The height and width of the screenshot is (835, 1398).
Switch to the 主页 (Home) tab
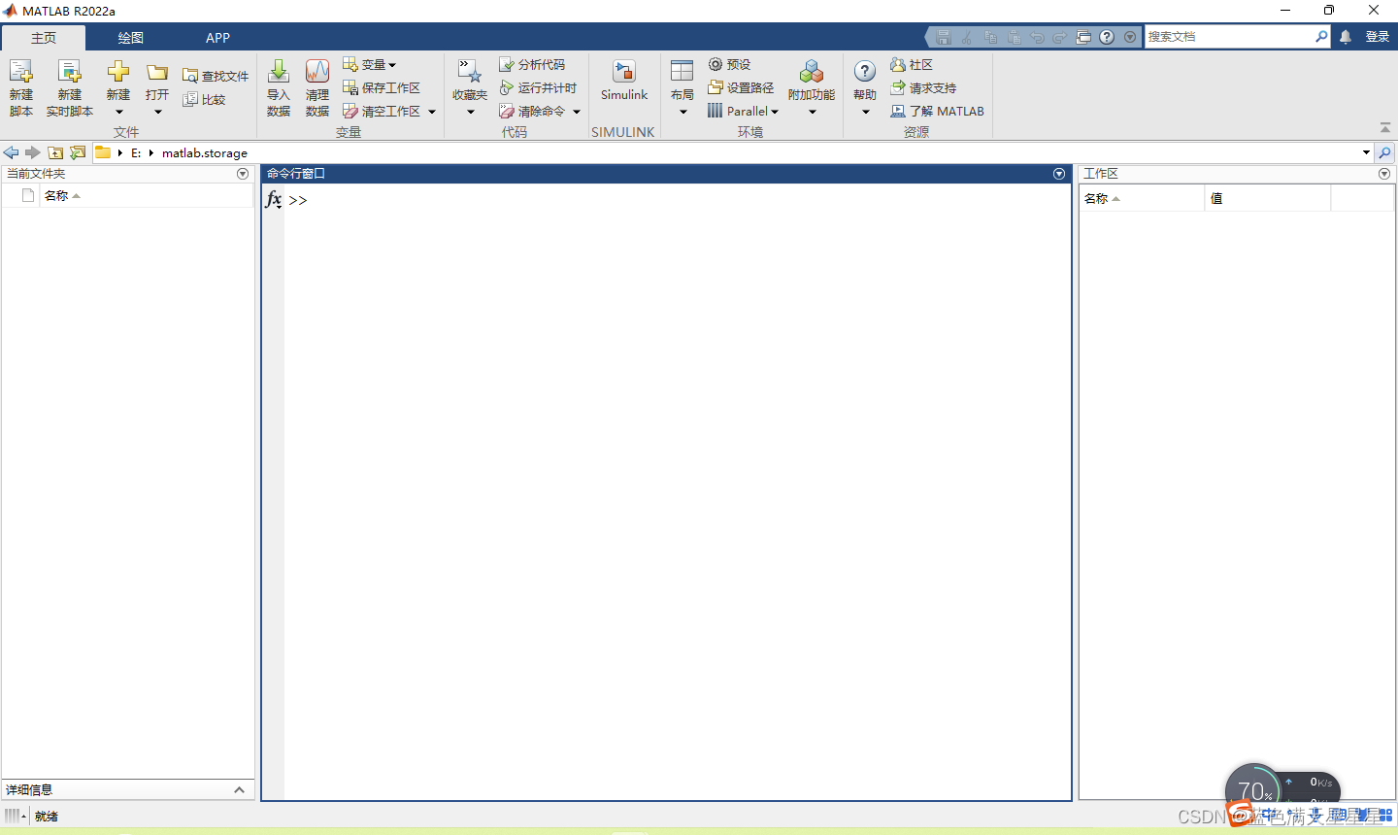pyautogui.click(x=44, y=38)
